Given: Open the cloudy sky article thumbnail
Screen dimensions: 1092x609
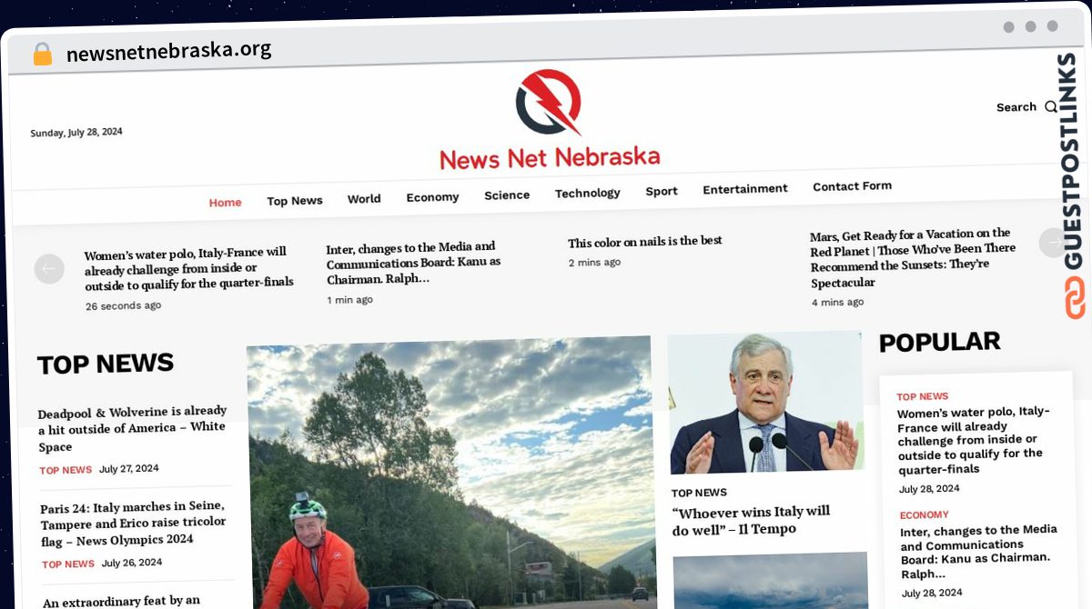Looking at the screenshot, I should pos(771,581).
